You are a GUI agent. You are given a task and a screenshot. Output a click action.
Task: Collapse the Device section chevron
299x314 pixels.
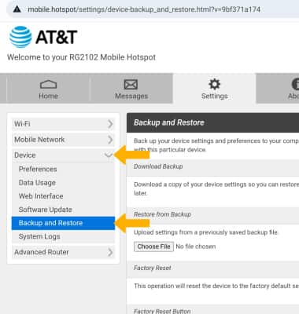coord(109,155)
